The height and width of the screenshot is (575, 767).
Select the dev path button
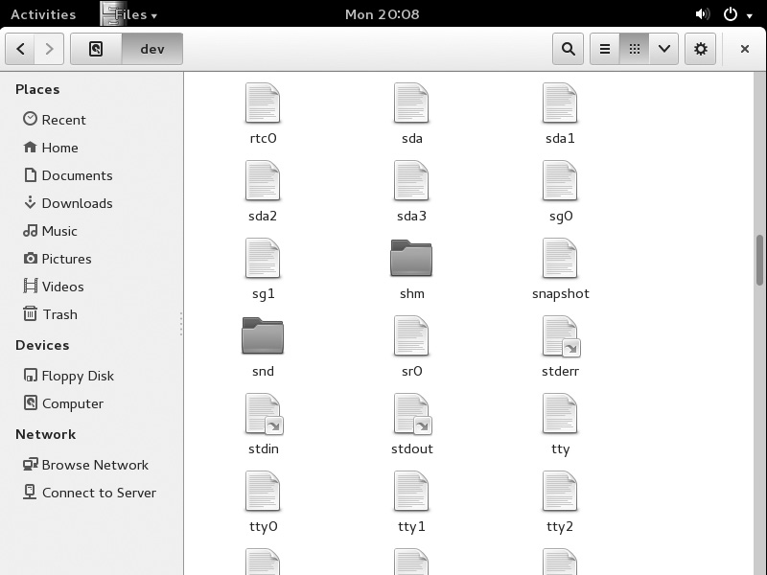[x=152, y=49]
